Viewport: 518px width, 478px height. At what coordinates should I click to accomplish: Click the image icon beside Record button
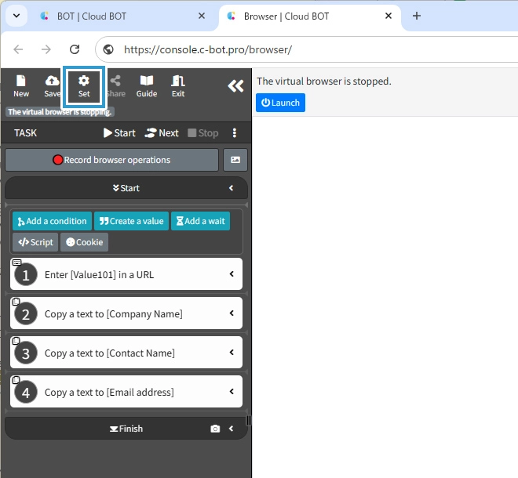tap(235, 160)
